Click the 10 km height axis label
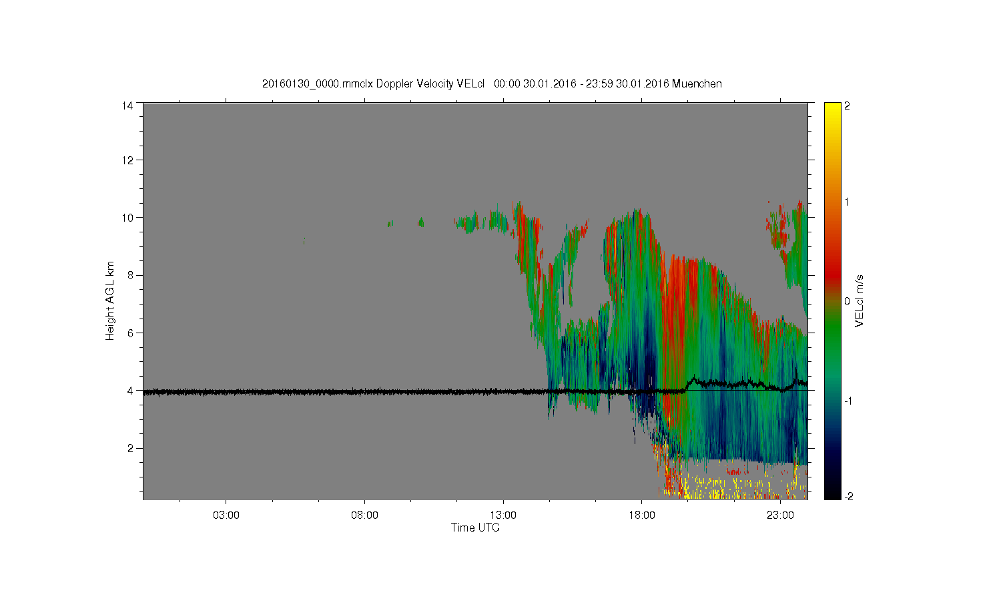This screenshot has width=1001, height=601. click(127, 218)
